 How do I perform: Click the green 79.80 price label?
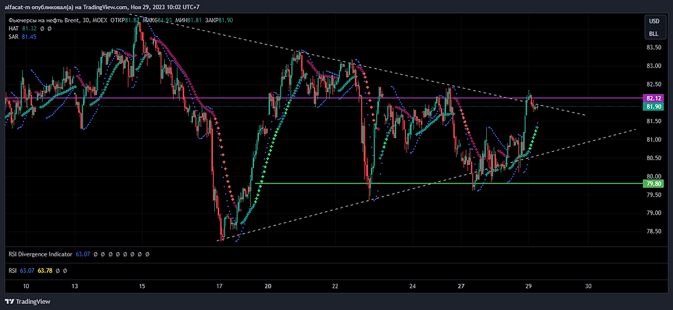pyautogui.click(x=653, y=184)
